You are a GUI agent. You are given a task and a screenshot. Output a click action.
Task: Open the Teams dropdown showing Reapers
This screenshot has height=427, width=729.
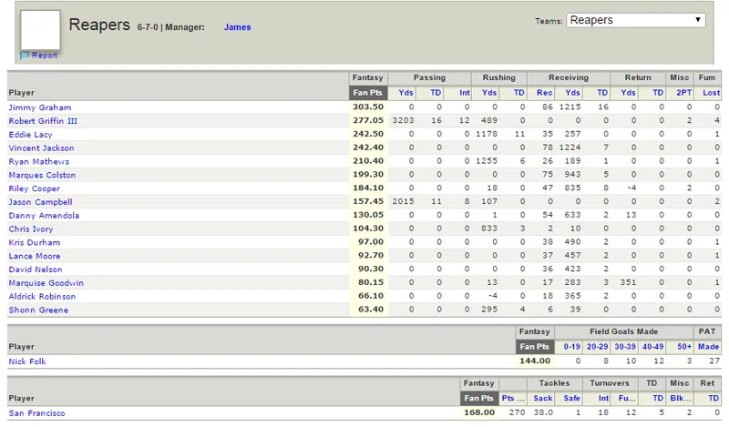point(635,20)
